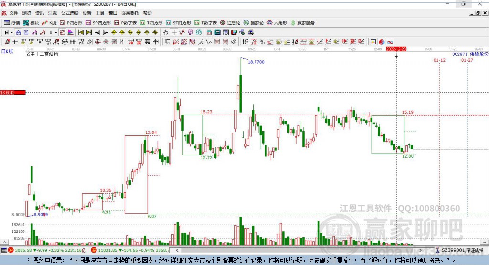Expand the 日 period dropdown arrow

(11, 33)
